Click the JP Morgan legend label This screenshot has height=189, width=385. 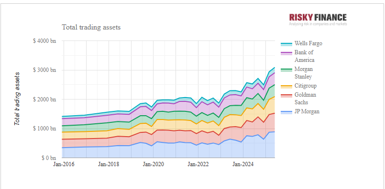307,111
